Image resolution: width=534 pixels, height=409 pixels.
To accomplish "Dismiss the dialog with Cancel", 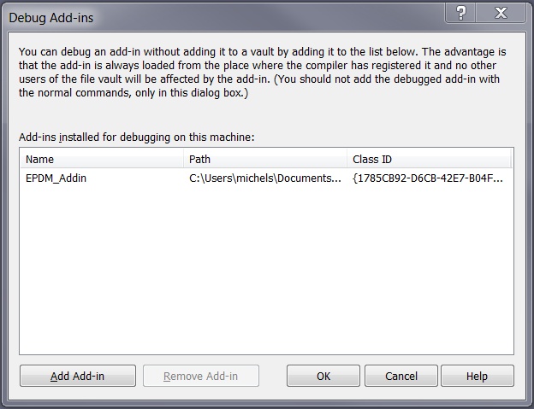I will 400,376.
